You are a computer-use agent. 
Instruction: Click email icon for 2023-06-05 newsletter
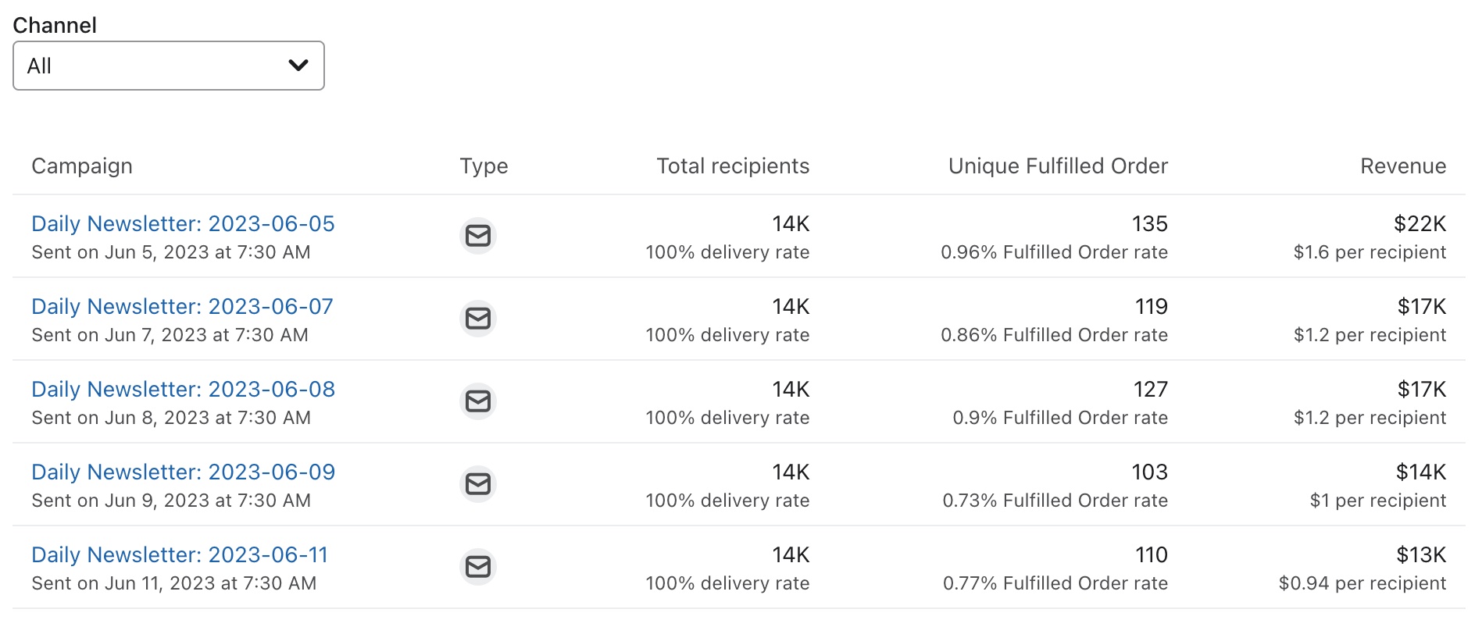(478, 236)
